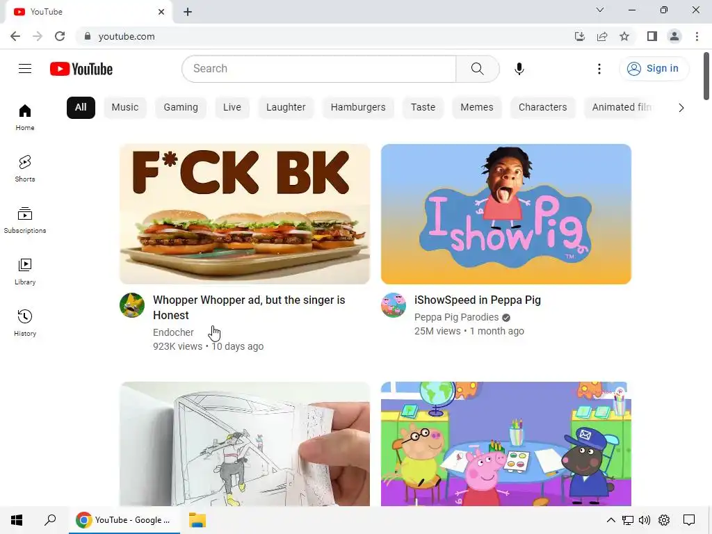Start voice search with the microphone
This screenshot has width=712, height=534.
pos(519,69)
